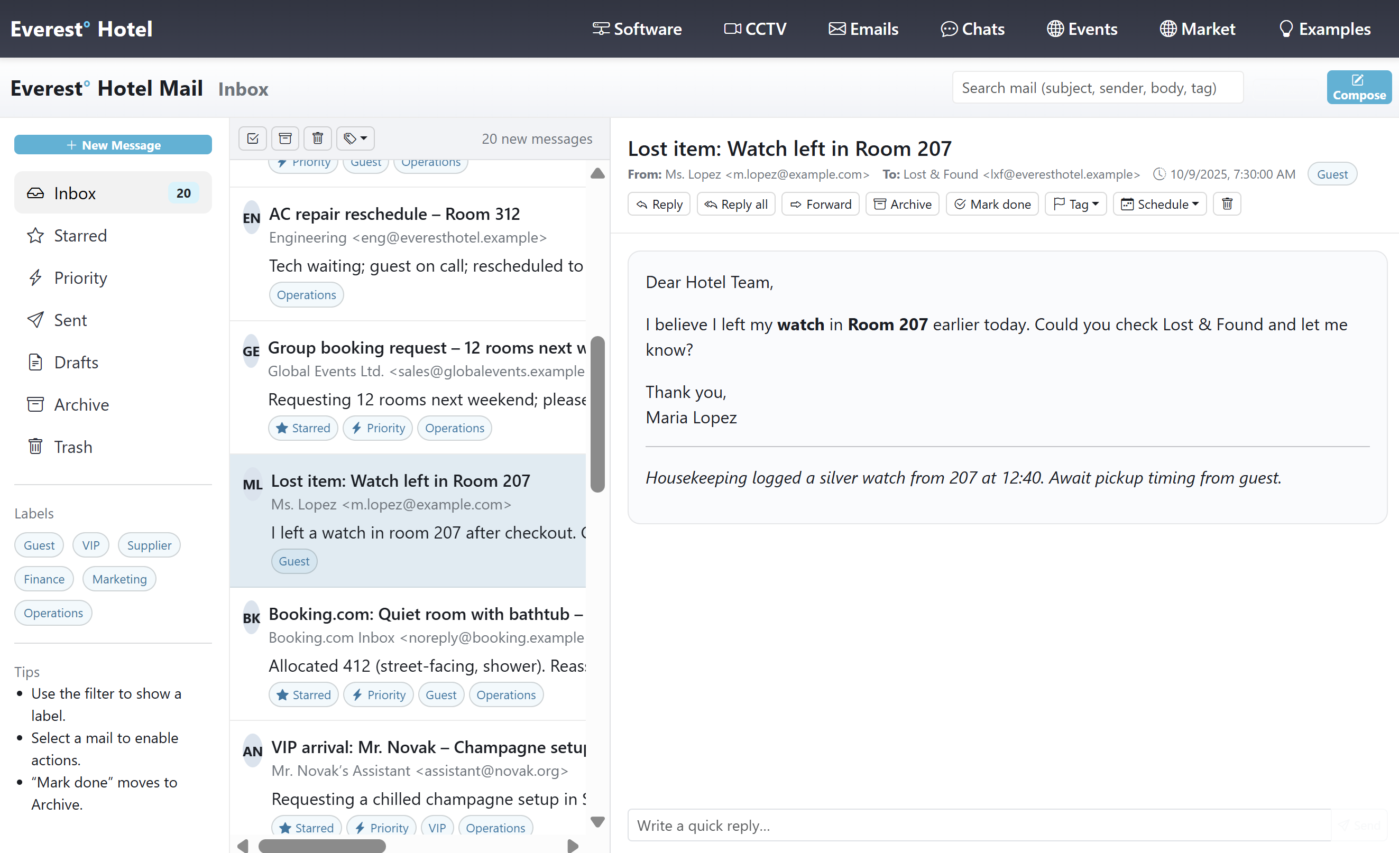Image resolution: width=1399 pixels, height=853 pixels.
Task: Open the tag dropdown in list toolbar
Action: pos(355,138)
